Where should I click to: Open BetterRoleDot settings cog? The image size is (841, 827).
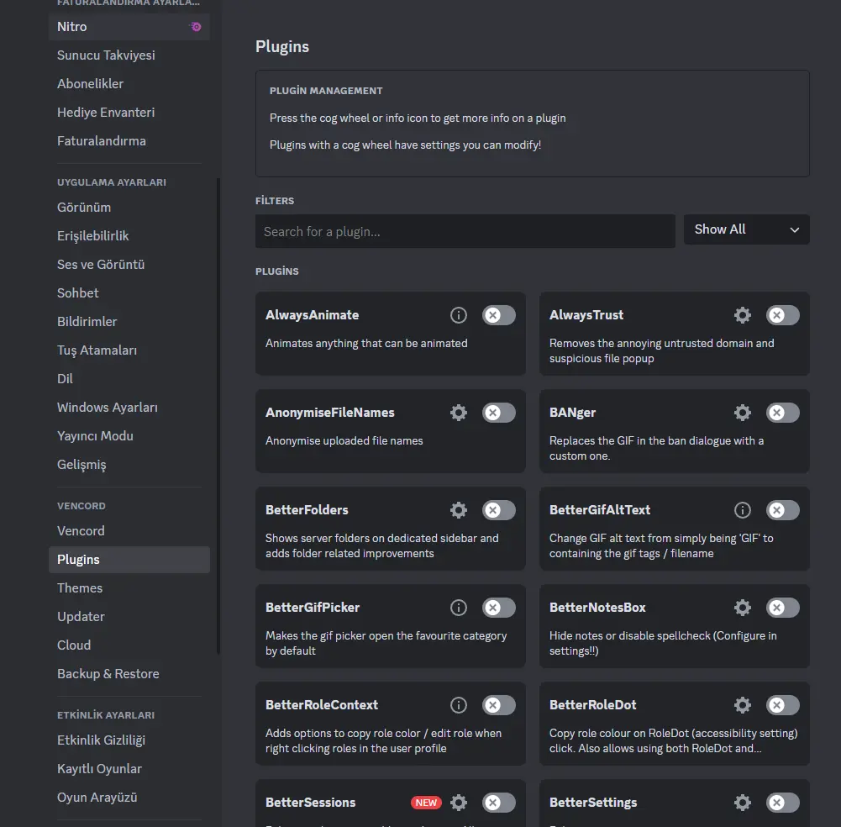coord(743,705)
